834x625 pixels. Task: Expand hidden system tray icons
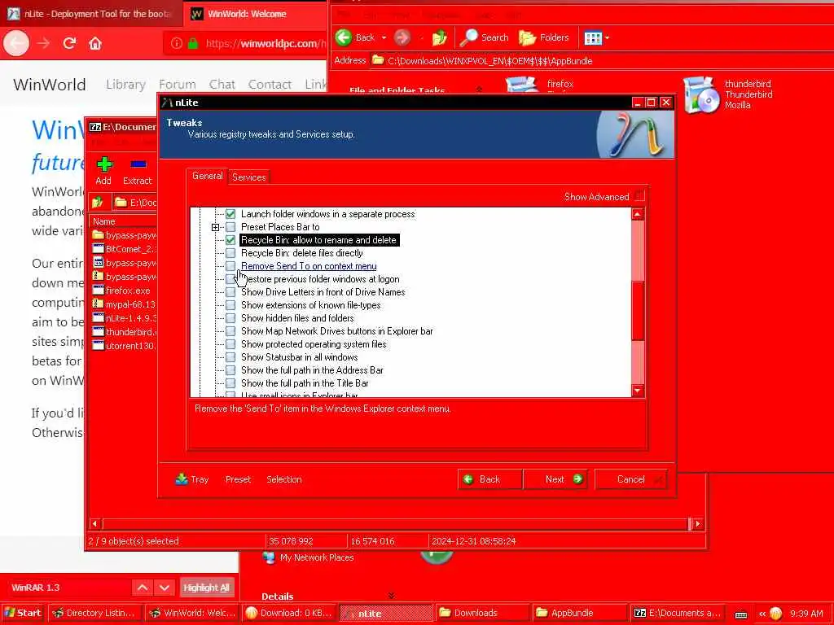[762, 614]
